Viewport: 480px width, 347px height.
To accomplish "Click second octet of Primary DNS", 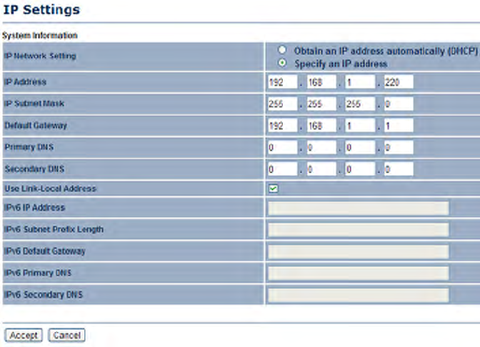I will tap(321, 148).
